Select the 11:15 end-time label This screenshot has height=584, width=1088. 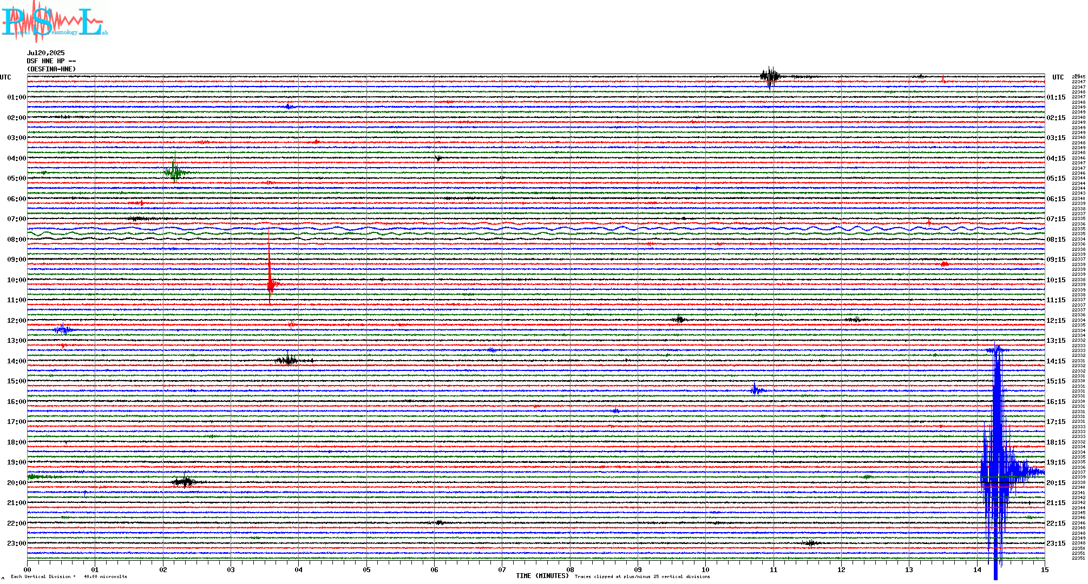(x=1056, y=300)
